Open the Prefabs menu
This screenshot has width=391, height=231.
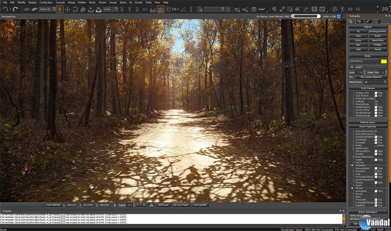point(82,2)
